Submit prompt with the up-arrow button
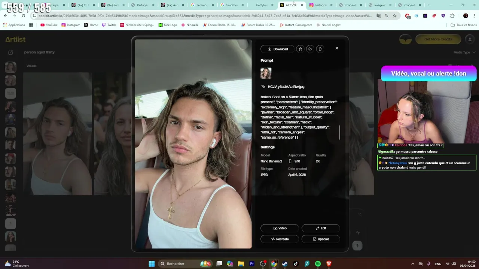Viewport: 479px width, 269px height. [x=357, y=245]
